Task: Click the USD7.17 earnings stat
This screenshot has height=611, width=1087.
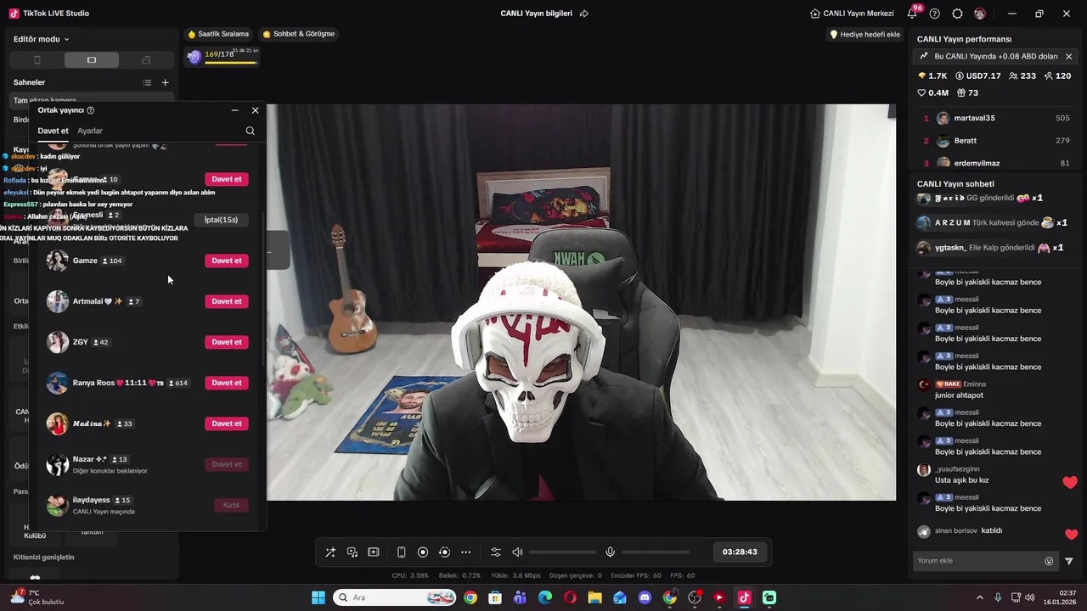Action: (978, 76)
